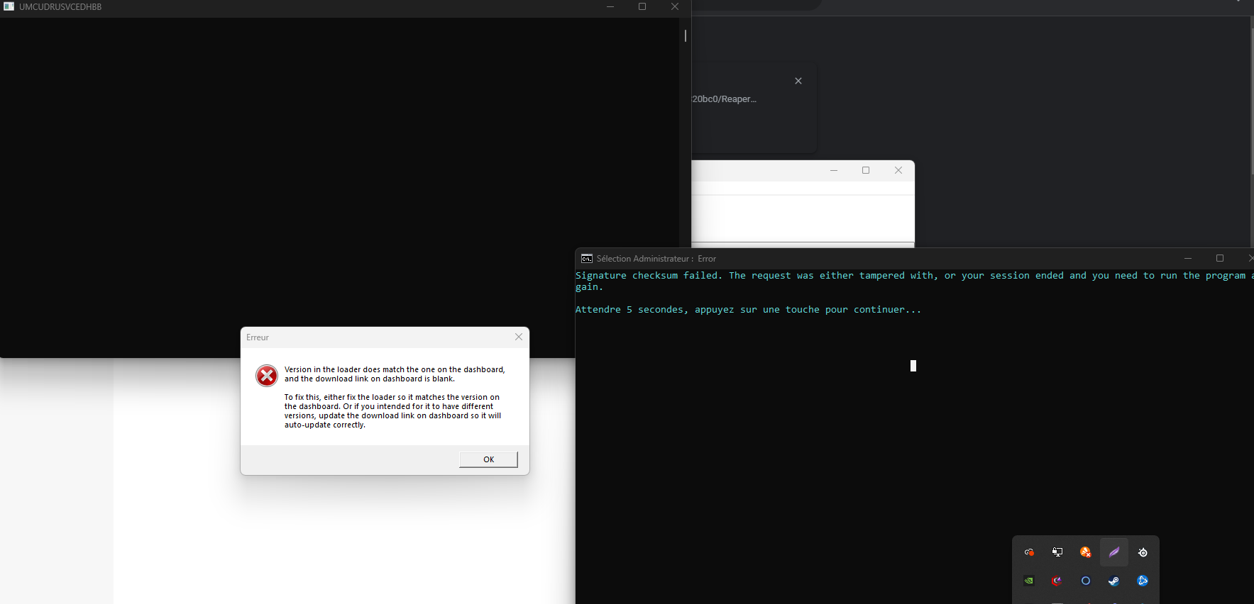Click the UMCUDRUSVCEDHBB window scrollbar thumb
The image size is (1254, 604).
coord(686,35)
